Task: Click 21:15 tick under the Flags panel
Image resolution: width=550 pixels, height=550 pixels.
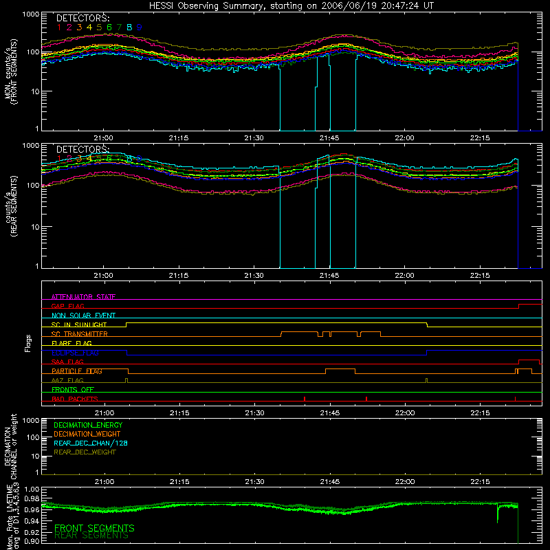Action: (x=179, y=413)
